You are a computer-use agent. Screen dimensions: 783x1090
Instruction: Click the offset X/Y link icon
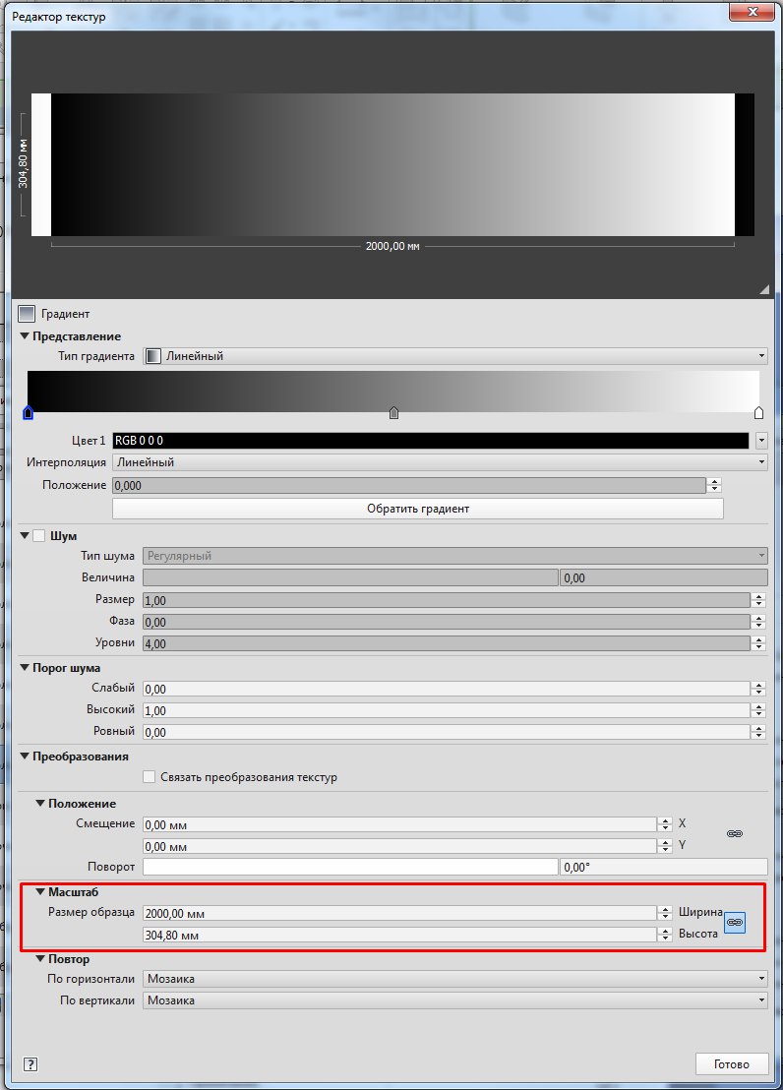pos(735,833)
